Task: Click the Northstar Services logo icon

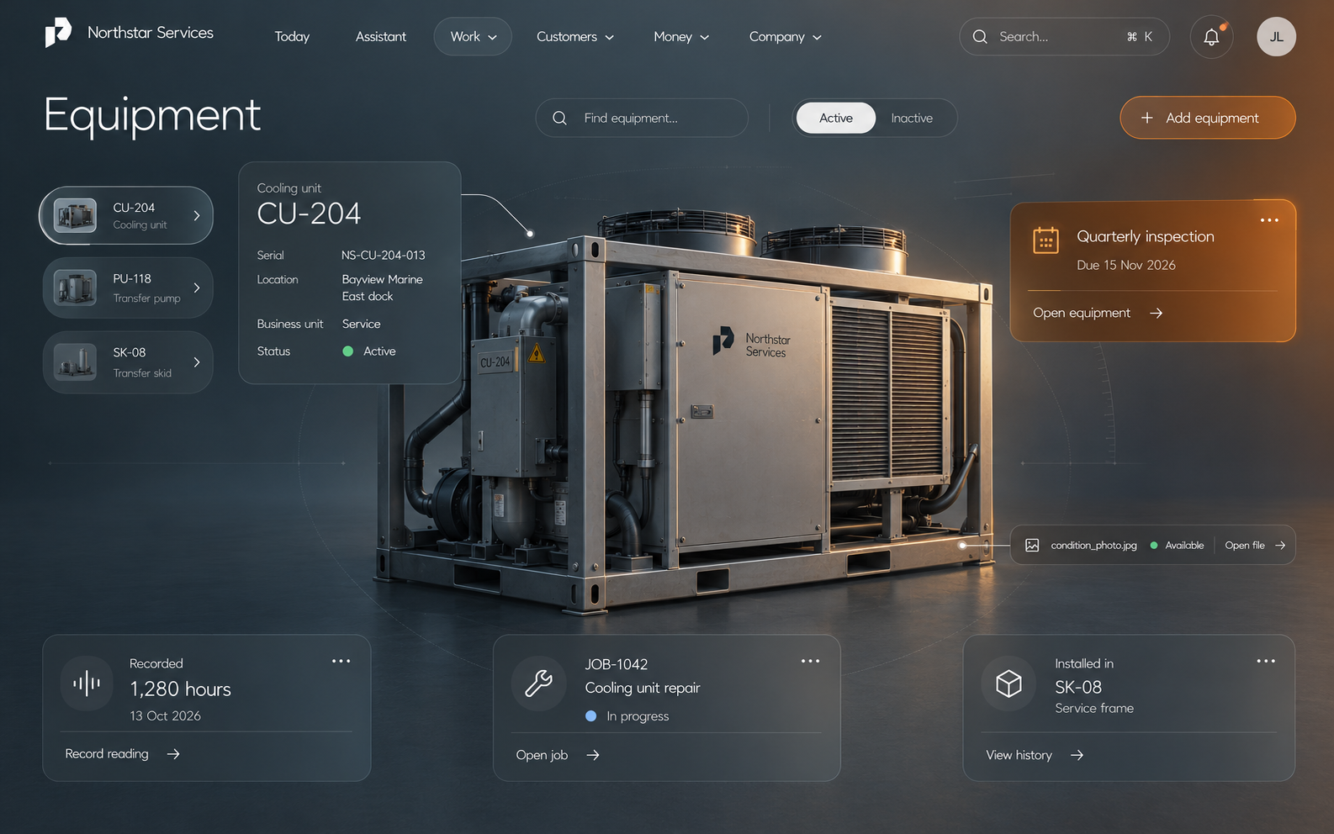Action: 58,33
